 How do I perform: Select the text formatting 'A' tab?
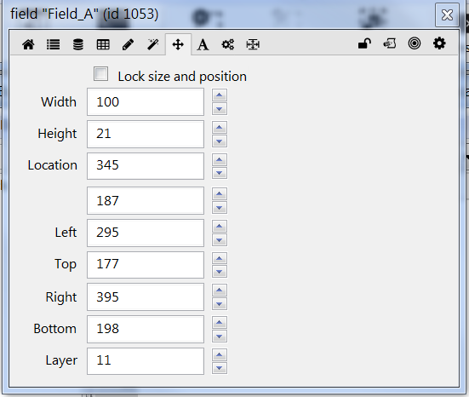tap(203, 44)
